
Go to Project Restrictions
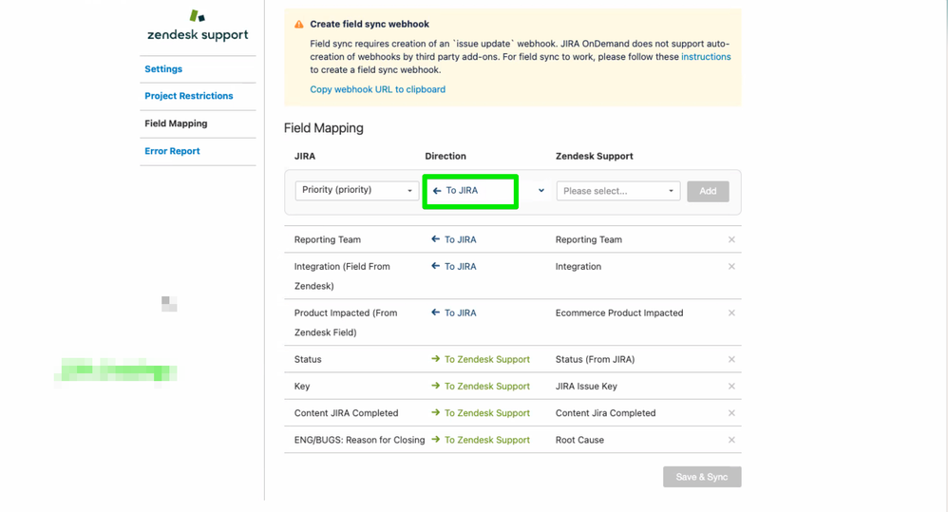(x=189, y=96)
